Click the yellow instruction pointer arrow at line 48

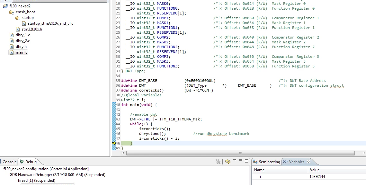(114, 143)
